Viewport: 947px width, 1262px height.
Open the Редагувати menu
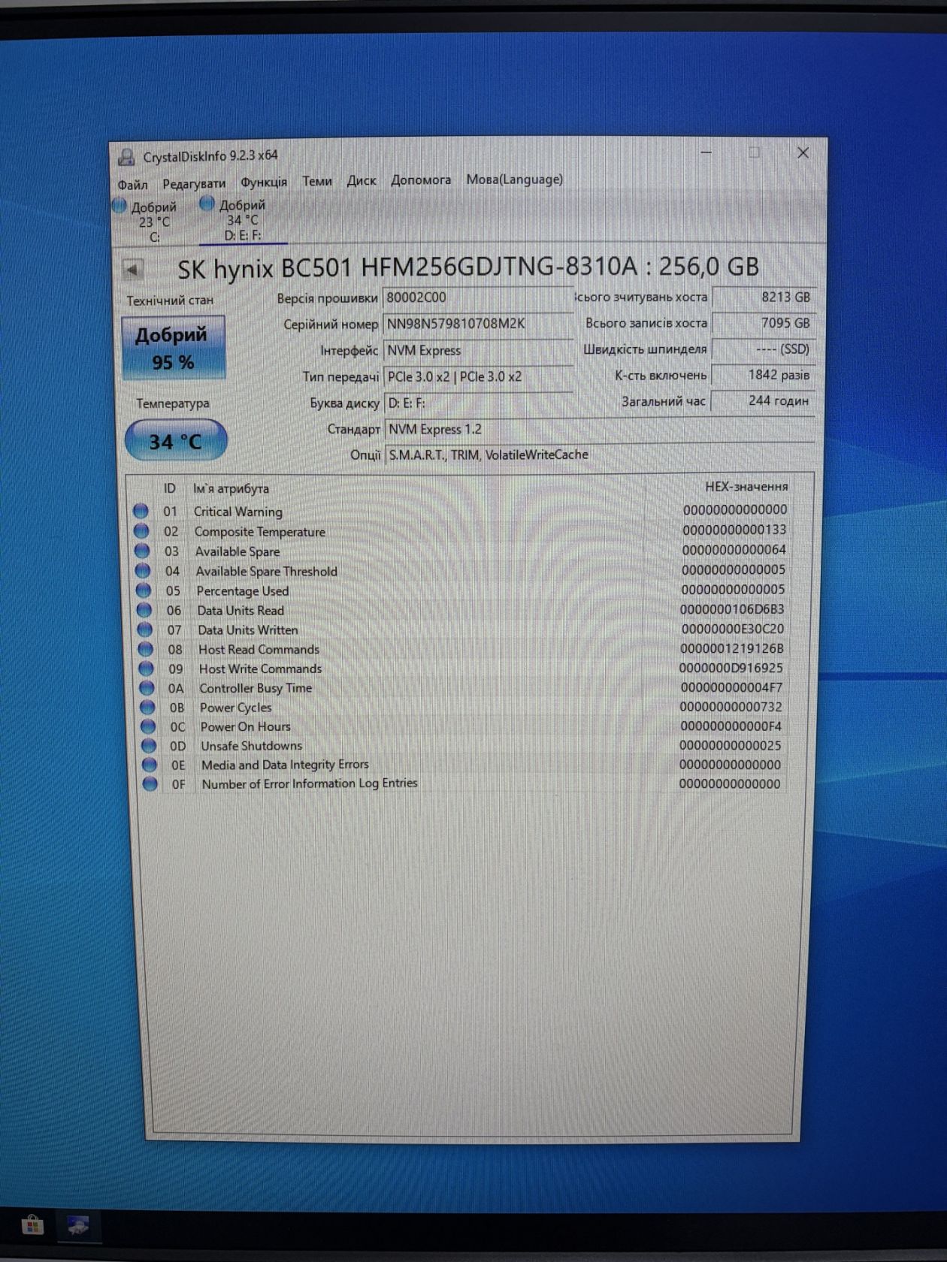[194, 183]
